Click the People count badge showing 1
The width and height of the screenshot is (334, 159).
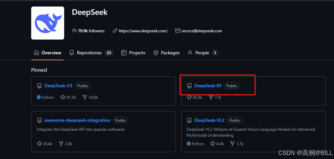tap(215, 53)
